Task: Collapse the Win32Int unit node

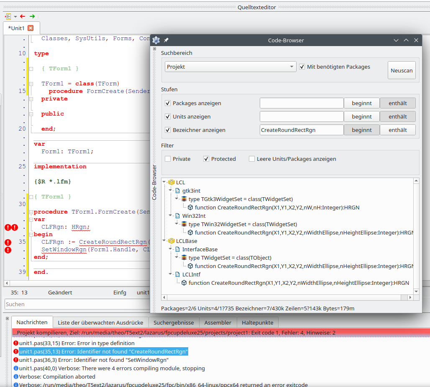Action: pyautogui.click(x=170, y=215)
